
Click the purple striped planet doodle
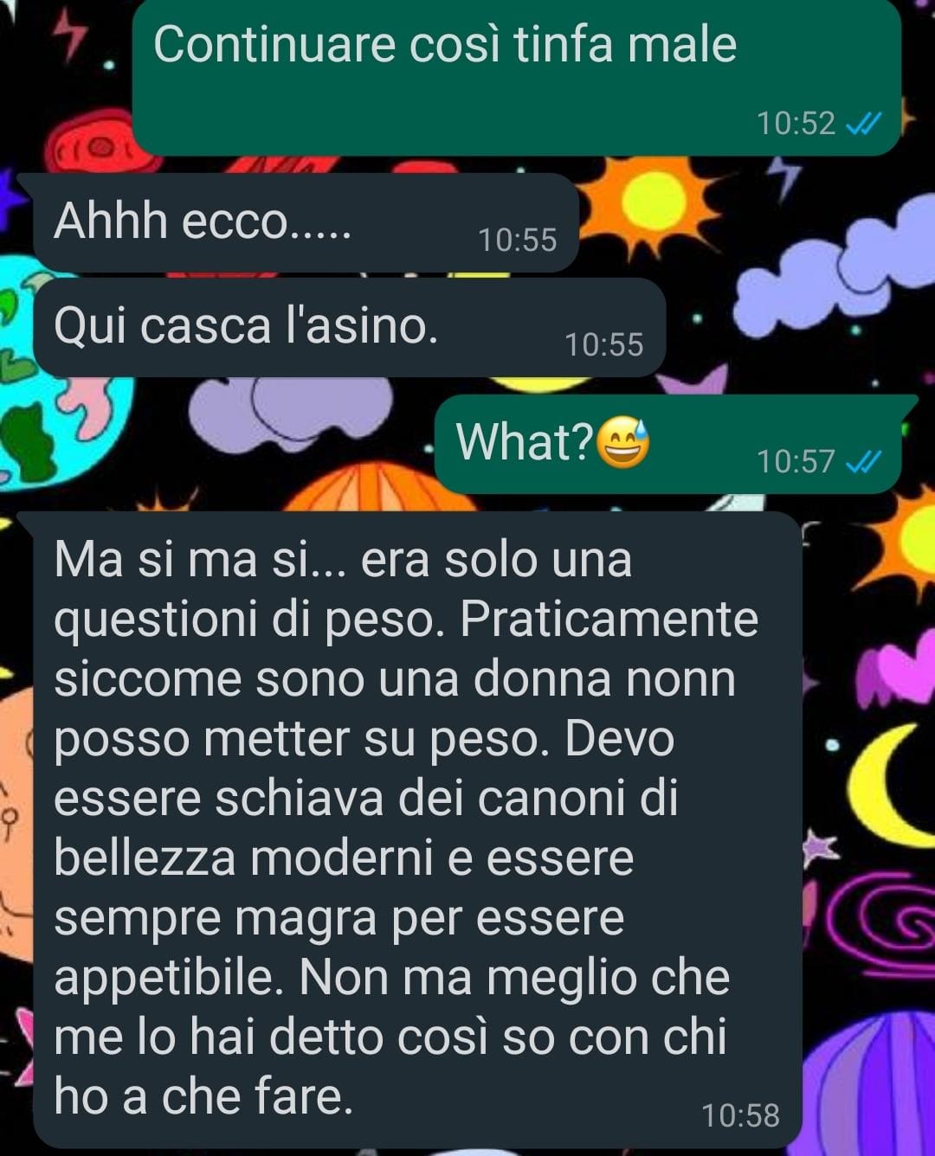click(874, 1086)
